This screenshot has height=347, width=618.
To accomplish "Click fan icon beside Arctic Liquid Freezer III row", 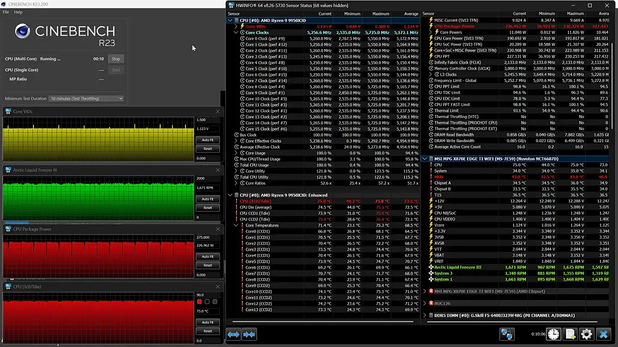I will click(x=431, y=267).
